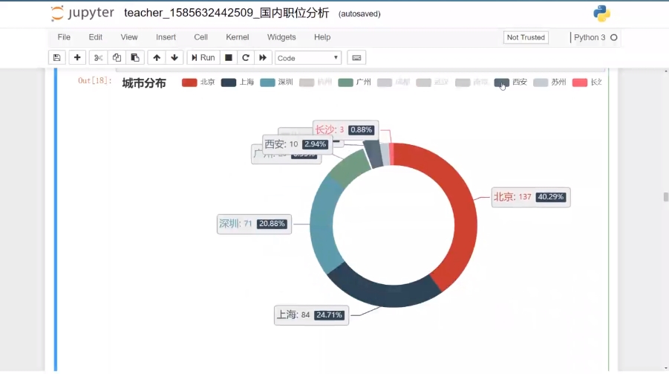
Task: Paste cell below using the paste icon
Action: point(135,57)
